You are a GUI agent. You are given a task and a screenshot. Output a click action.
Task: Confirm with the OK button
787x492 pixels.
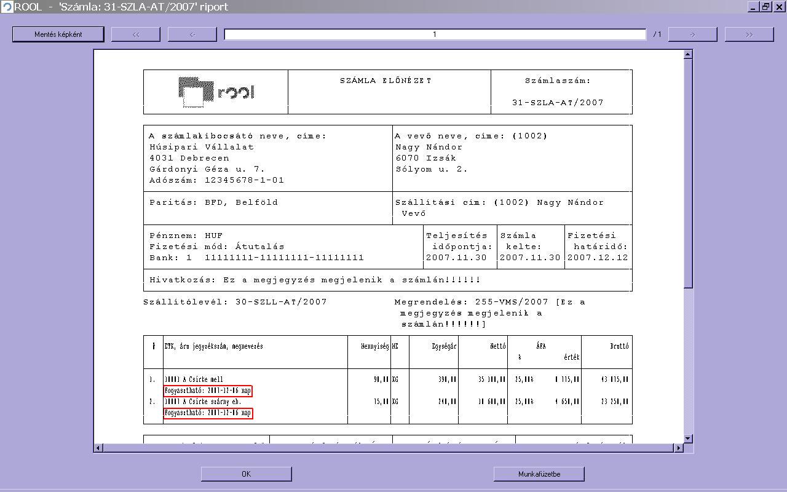[247, 474]
